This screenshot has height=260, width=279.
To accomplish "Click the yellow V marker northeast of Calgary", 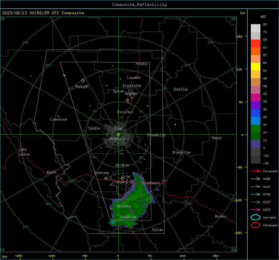I will [x=129, y=177].
